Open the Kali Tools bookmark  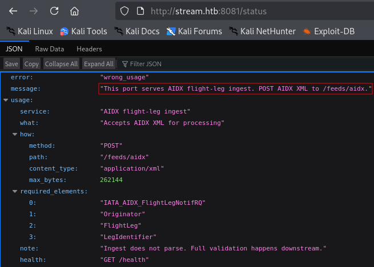click(83, 31)
